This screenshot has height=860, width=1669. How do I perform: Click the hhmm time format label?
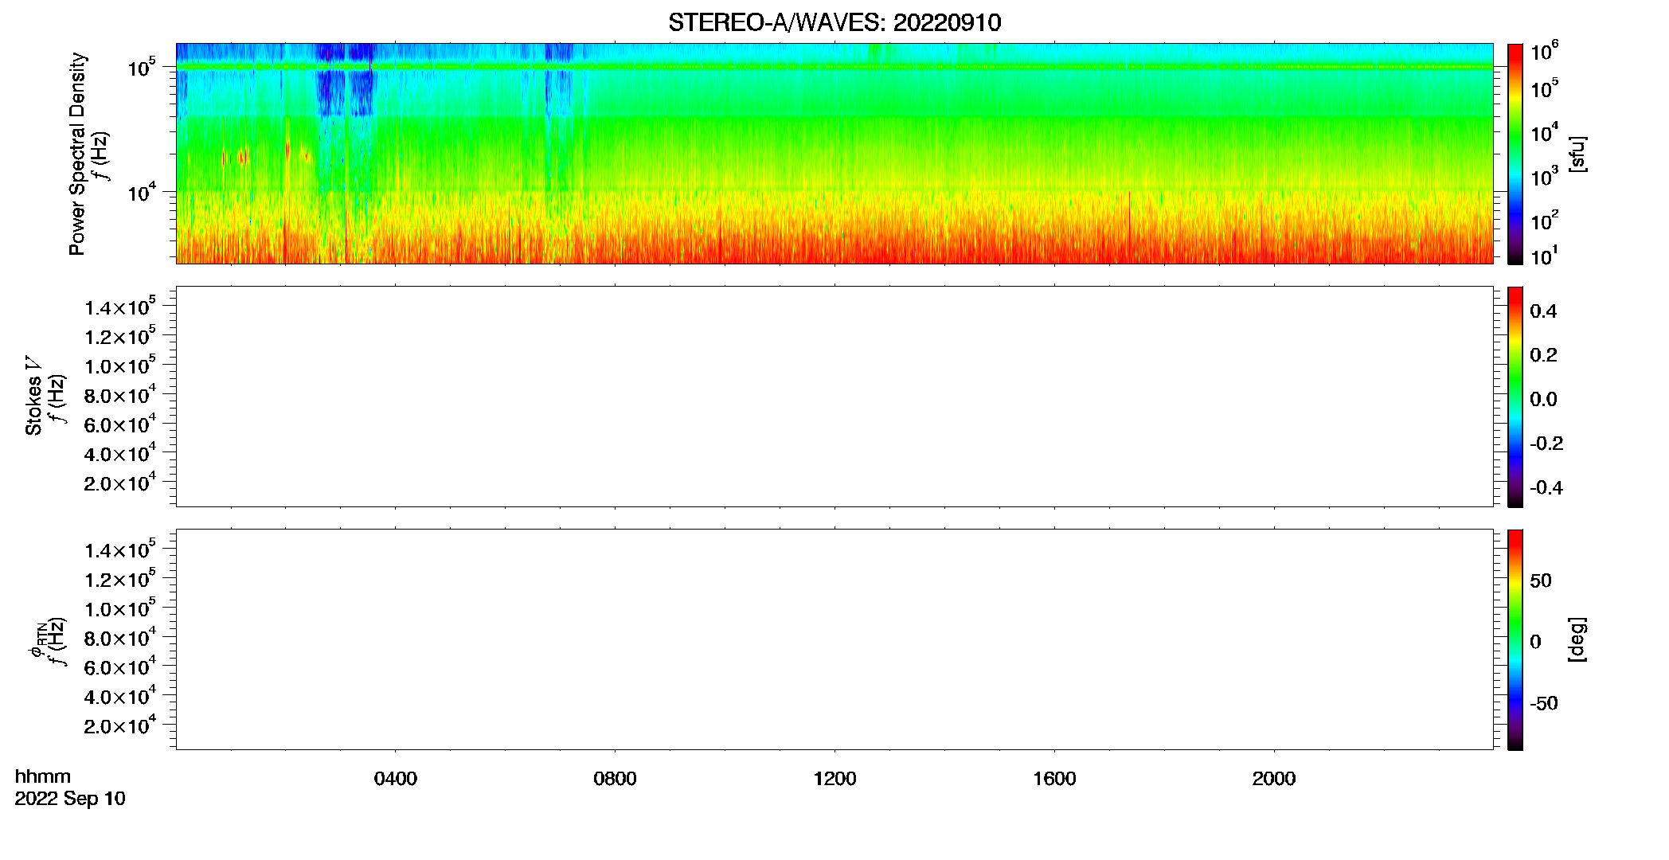43,776
